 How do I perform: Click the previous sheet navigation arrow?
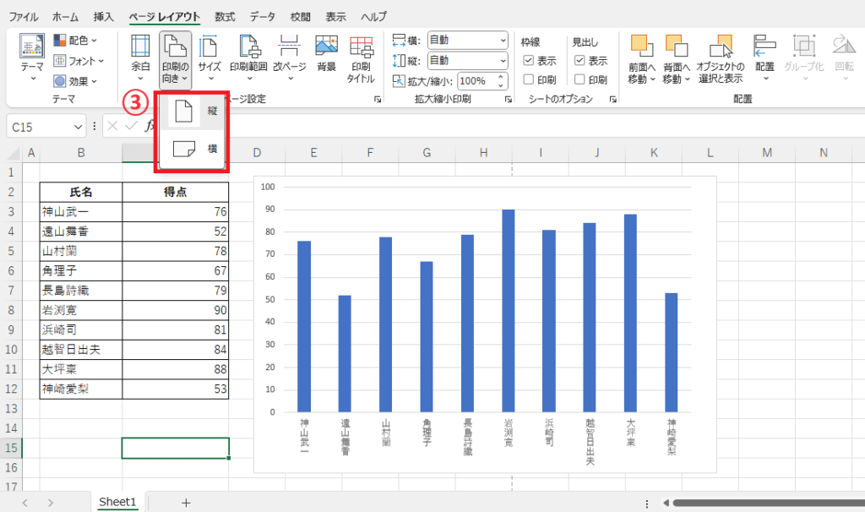click(24, 503)
